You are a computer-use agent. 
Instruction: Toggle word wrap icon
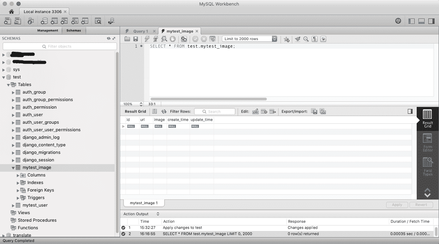tap(323, 39)
